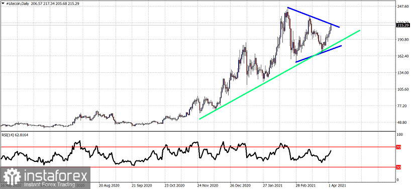Image resolution: width=412 pixels, height=189 pixels.
Task: Click the RSI 100 scale label
Action: [399, 134]
